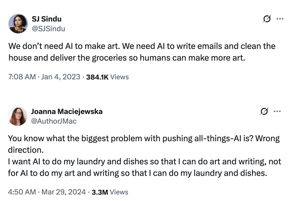Open the more options menu on Joanna Maciejewska's tweet
305x201 pixels.
pyautogui.click(x=277, y=111)
